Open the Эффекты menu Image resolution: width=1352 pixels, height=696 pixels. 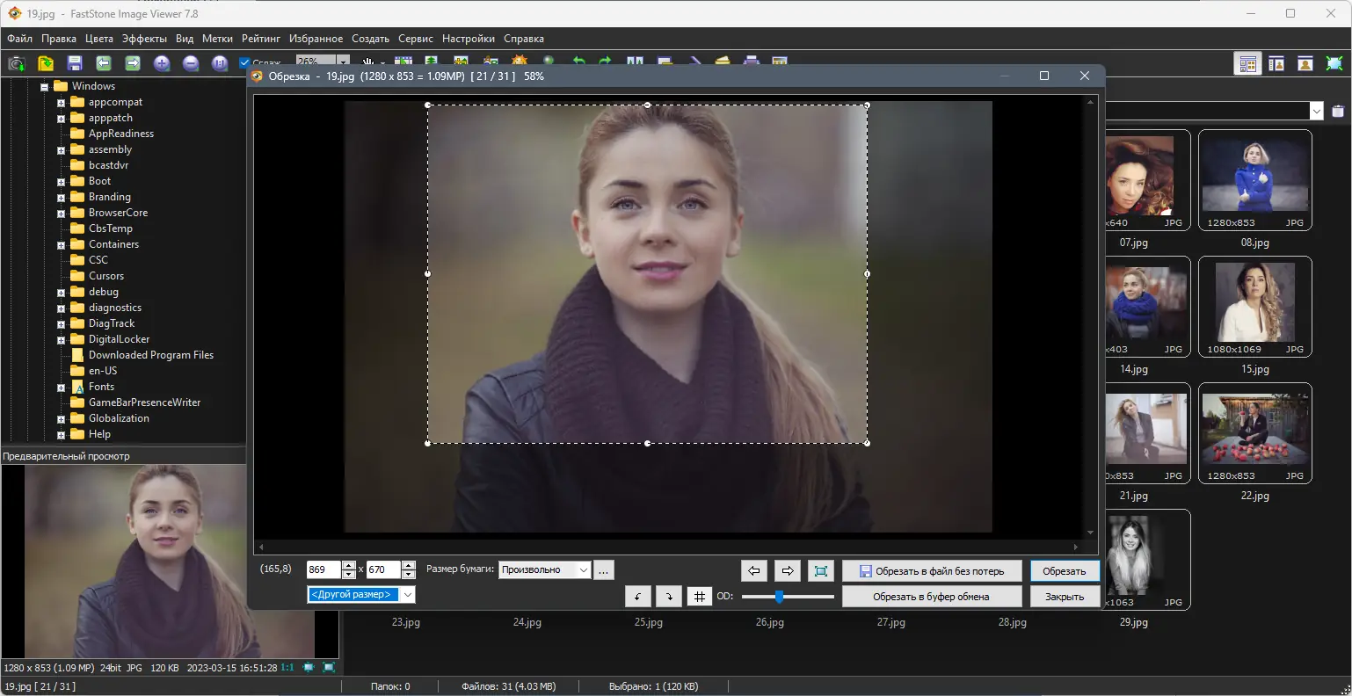(144, 39)
